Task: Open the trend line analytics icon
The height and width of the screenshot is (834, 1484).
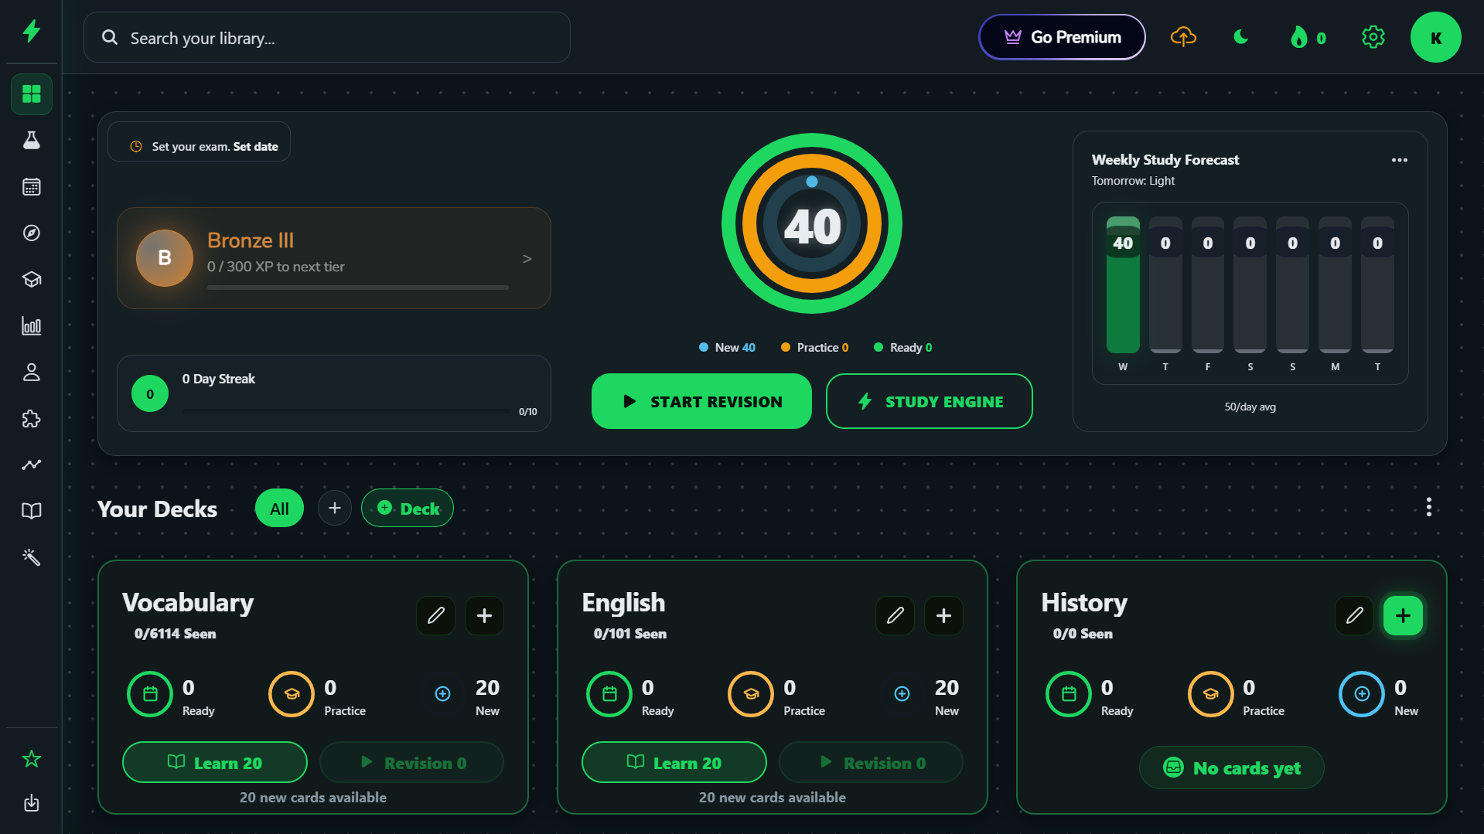Action: click(32, 465)
